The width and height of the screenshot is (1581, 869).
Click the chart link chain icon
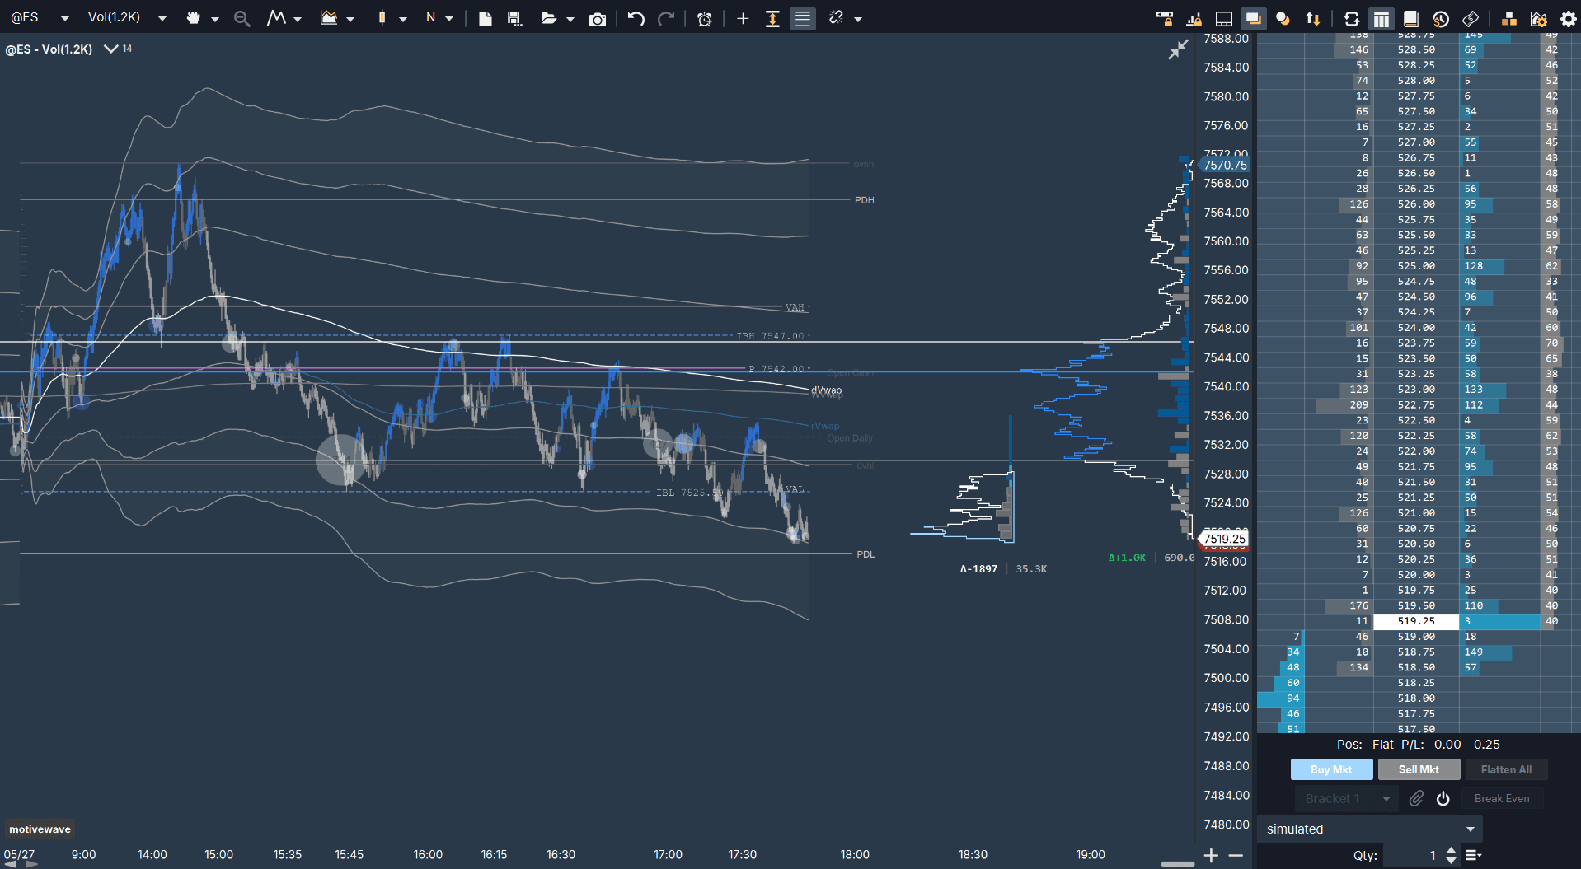pyautogui.click(x=836, y=17)
